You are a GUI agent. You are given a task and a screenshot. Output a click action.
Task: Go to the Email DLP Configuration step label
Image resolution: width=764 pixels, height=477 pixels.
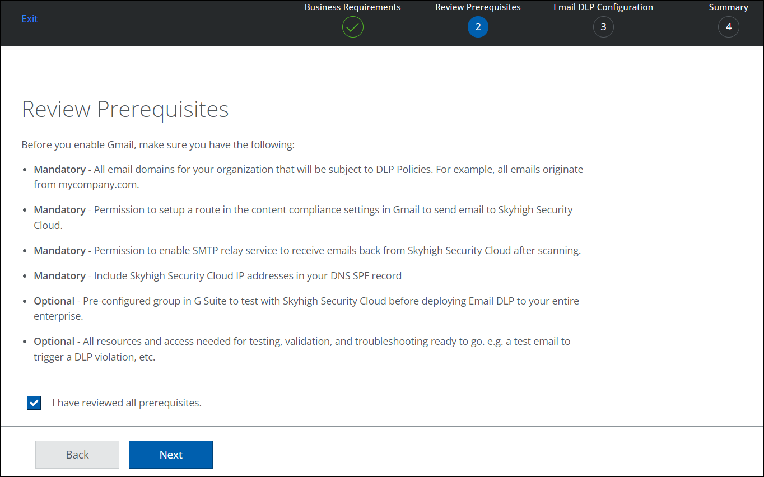tap(603, 7)
